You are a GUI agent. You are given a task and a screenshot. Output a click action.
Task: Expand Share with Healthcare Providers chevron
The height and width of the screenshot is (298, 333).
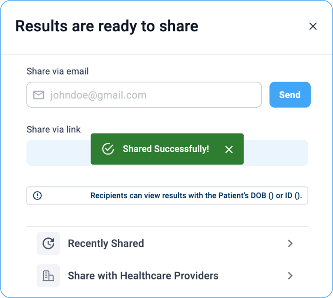tap(290, 276)
